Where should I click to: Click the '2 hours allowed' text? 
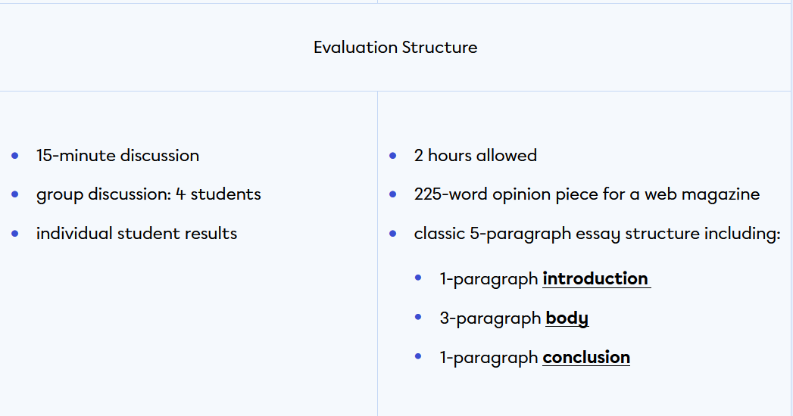[x=475, y=156]
